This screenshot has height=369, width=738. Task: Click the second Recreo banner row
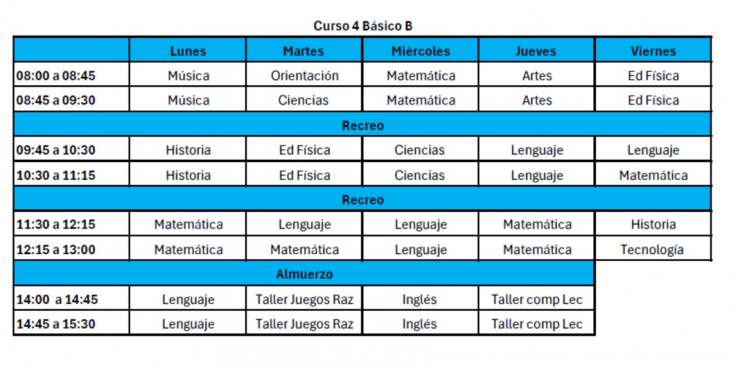(x=362, y=200)
